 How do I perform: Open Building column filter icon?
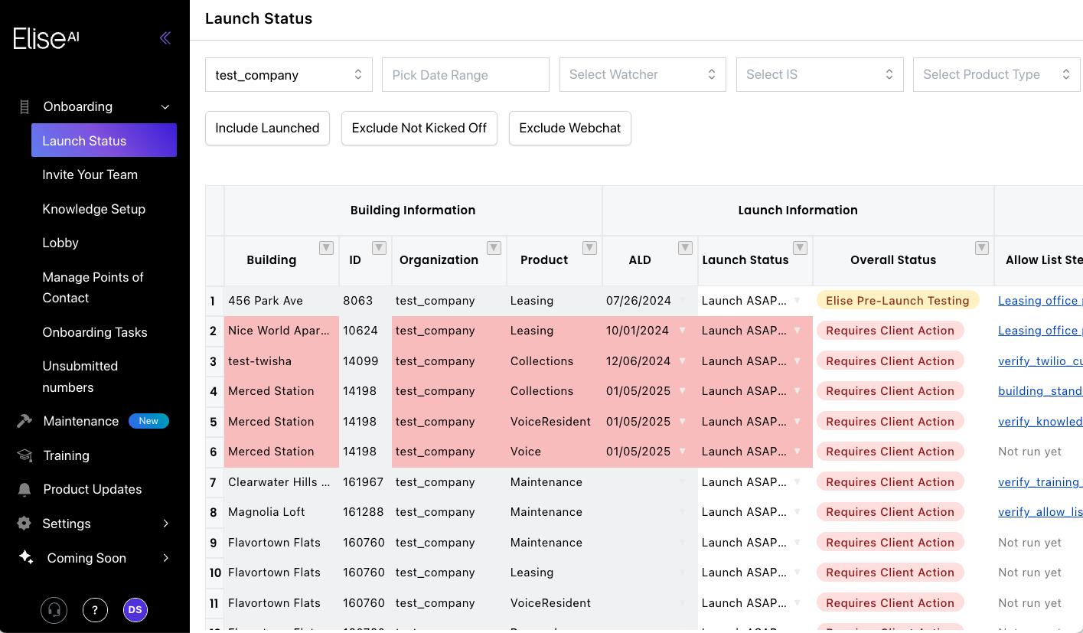pyautogui.click(x=326, y=247)
